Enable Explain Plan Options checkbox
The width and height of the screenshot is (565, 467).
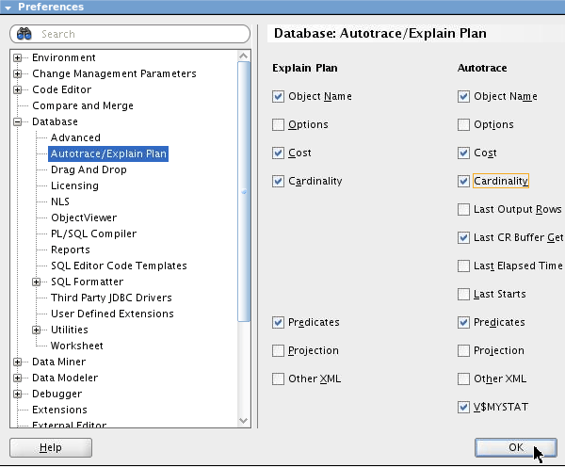tap(278, 124)
